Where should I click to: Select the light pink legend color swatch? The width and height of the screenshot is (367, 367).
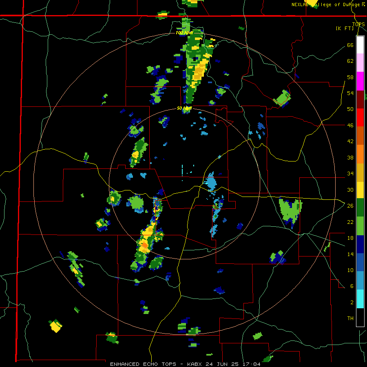point(360,63)
